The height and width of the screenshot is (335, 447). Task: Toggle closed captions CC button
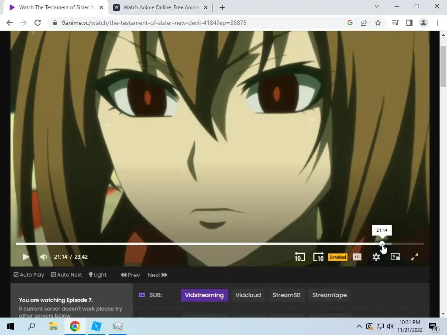(357, 257)
